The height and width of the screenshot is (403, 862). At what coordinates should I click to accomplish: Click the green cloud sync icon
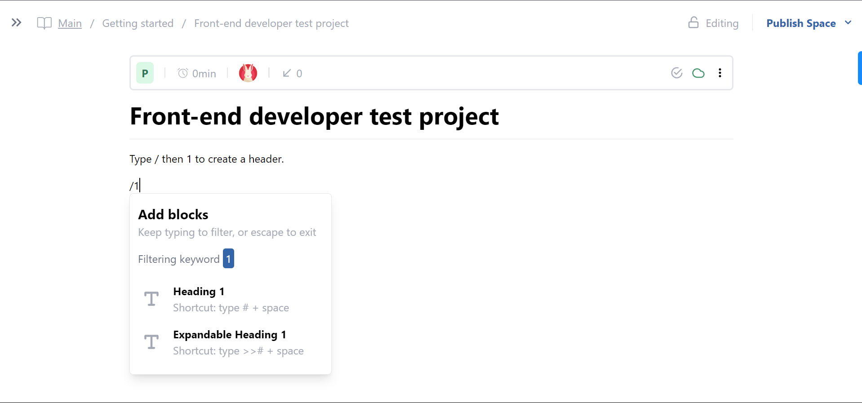click(x=698, y=73)
